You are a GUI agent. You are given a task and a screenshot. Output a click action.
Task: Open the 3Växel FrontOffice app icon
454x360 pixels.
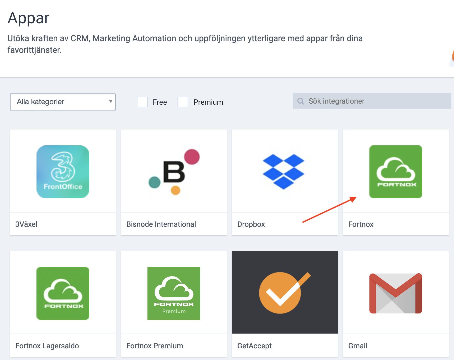[x=63, y=172]
